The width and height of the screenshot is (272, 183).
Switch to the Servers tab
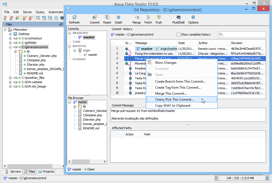[x=13, y=172]
